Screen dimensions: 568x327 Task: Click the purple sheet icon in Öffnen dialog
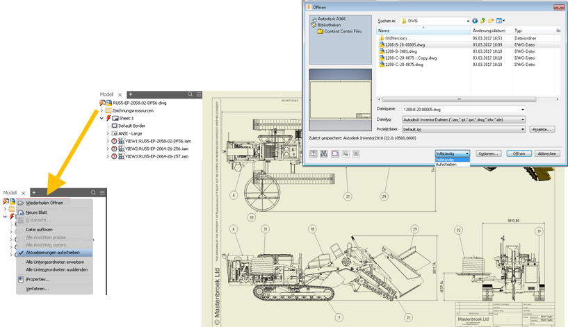coord(335,153)
